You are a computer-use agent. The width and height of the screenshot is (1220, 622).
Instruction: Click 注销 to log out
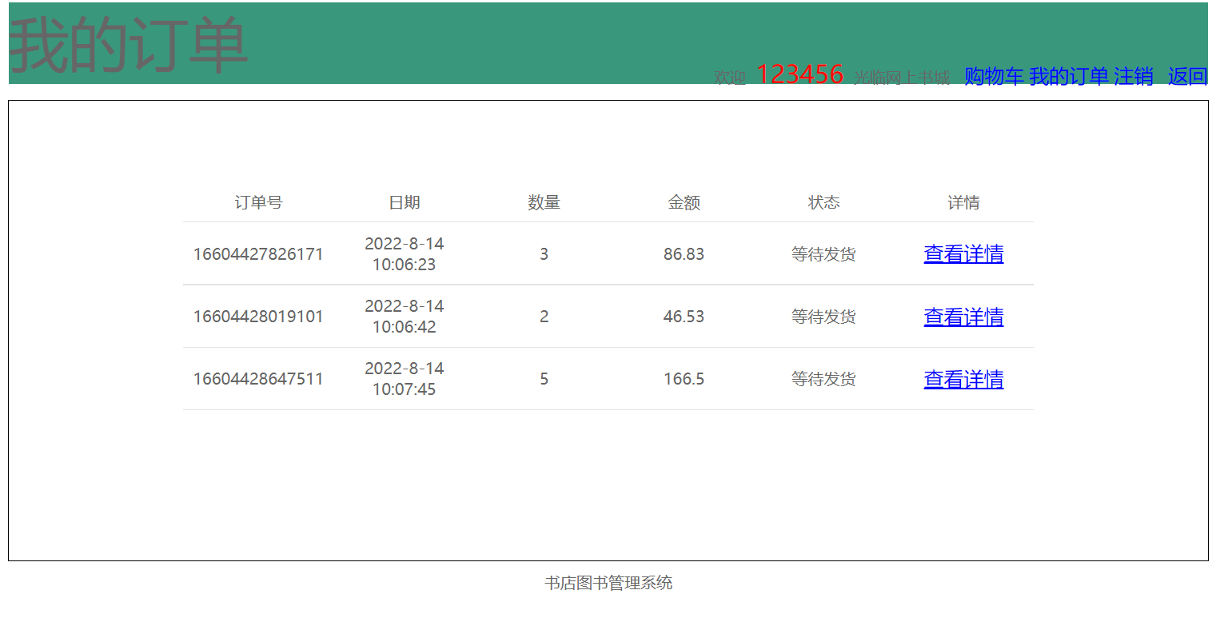pos(1134,77)
